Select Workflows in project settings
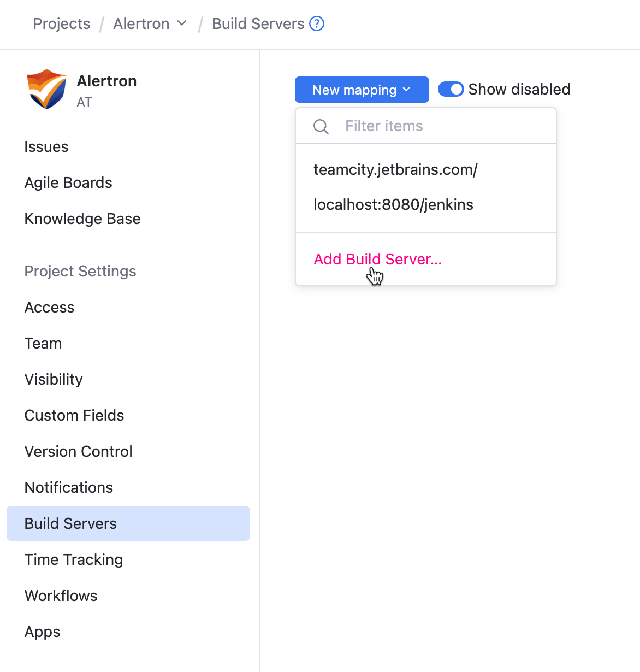Screen dimensions: 640x672 pyautogui.click(x=61, y=596)
